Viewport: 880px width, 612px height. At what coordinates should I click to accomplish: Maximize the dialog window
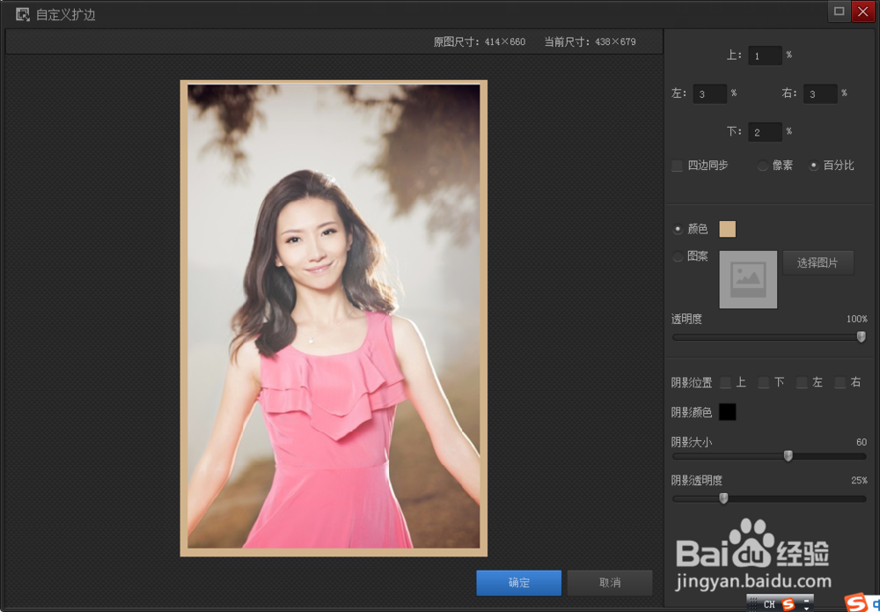coord(839,11)
